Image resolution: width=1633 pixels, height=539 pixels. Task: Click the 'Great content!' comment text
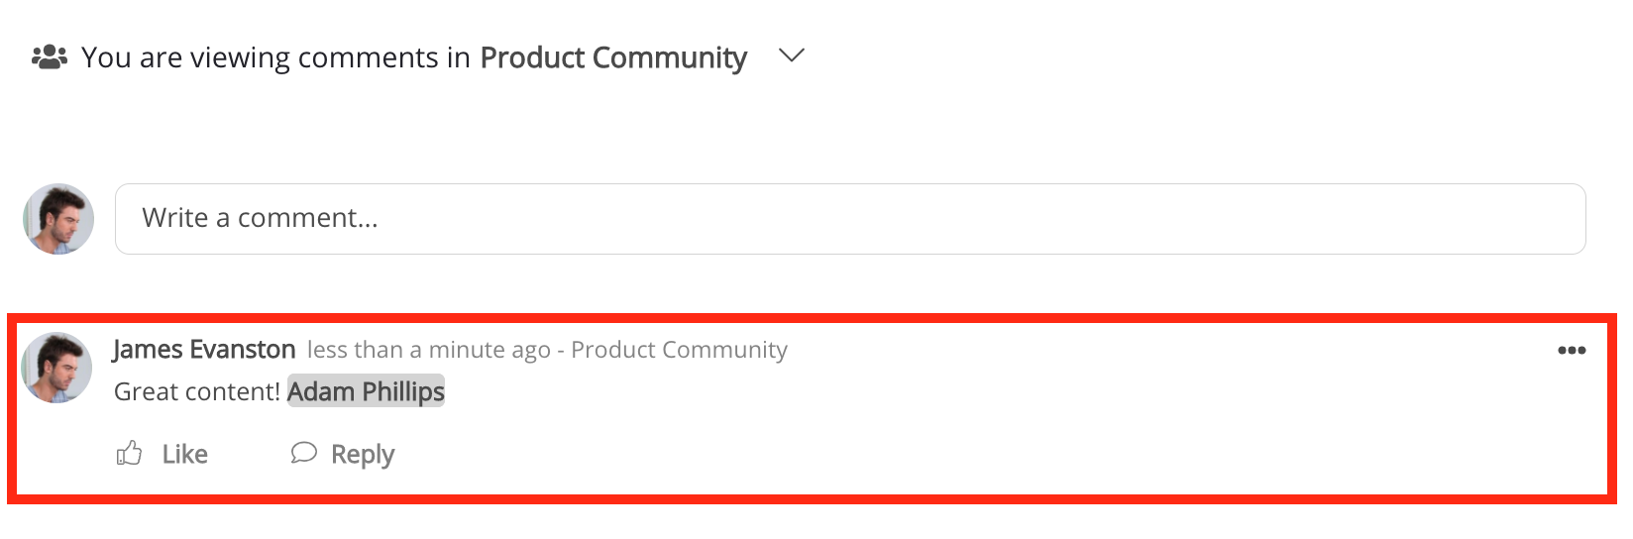[197, 392]
